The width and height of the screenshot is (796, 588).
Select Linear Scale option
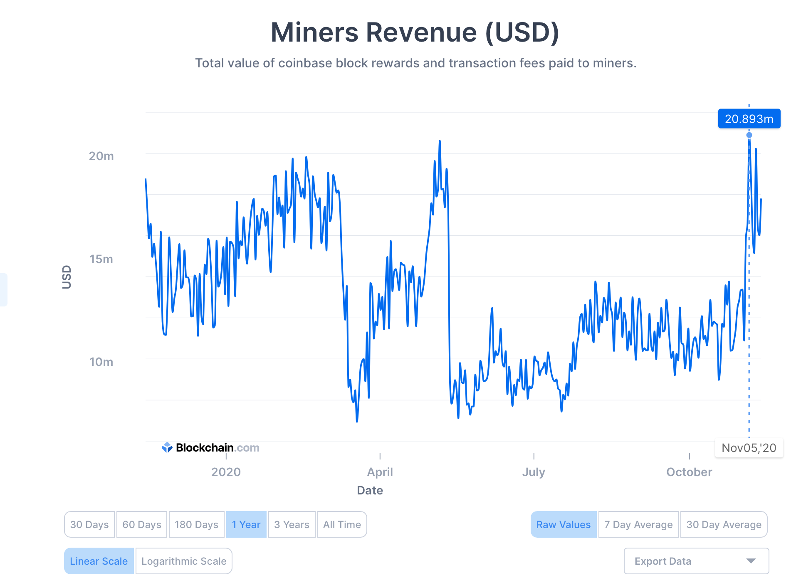pyautogui.click(x=99, y=561)
